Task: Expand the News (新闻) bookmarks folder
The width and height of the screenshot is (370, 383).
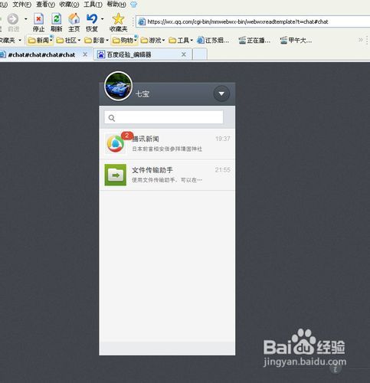Action: coord(40,41)
